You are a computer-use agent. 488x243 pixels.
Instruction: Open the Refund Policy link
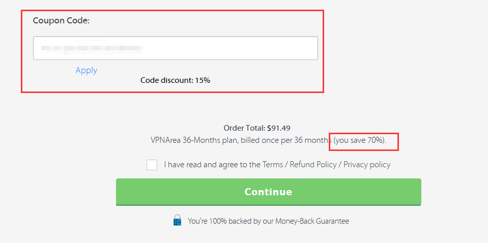click(x=313, y=164)
